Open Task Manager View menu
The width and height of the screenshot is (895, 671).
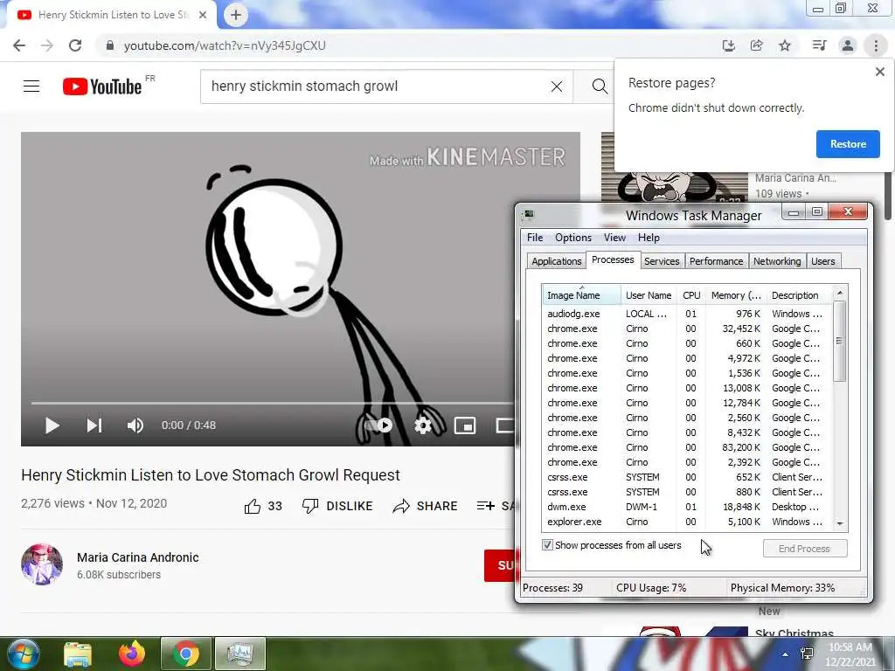coord(614,238)
